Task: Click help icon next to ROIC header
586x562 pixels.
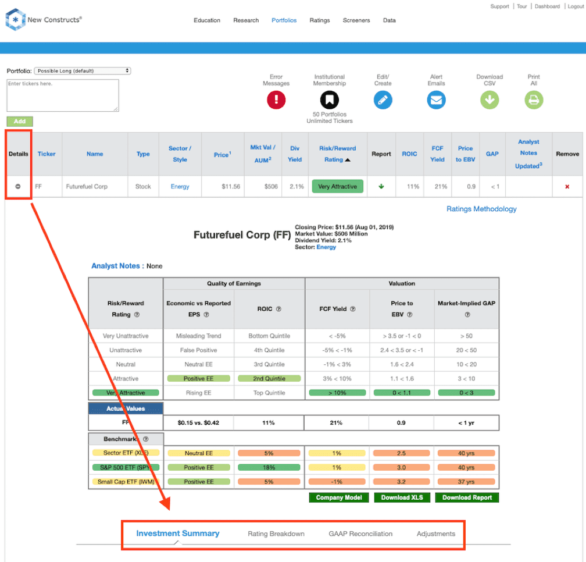Action: coord(278,309)
